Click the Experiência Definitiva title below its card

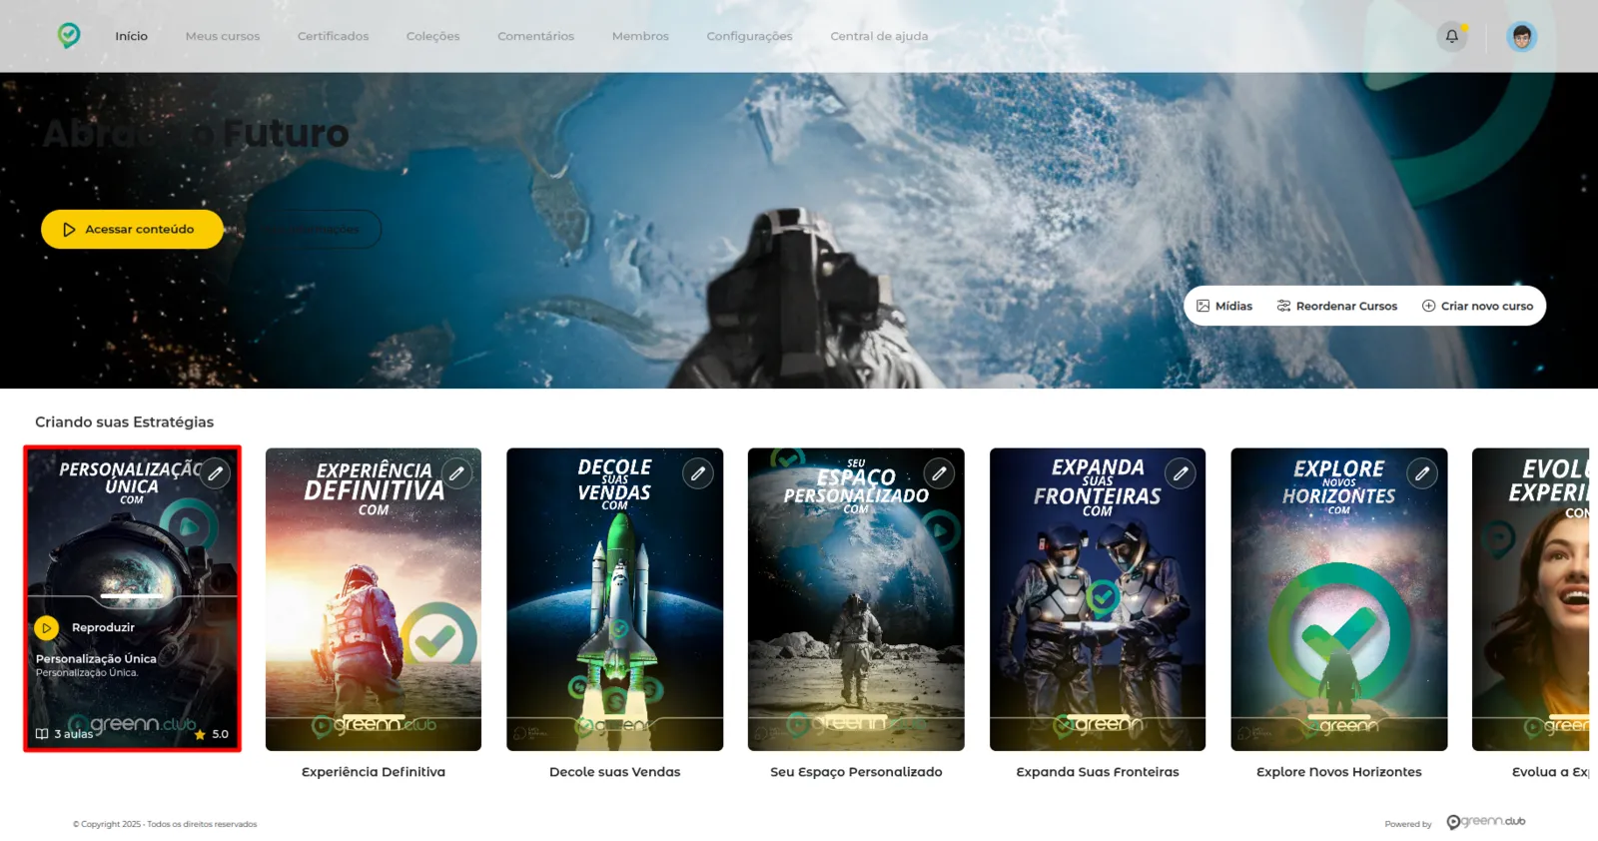pyautogui.click(x=374, y=772)
